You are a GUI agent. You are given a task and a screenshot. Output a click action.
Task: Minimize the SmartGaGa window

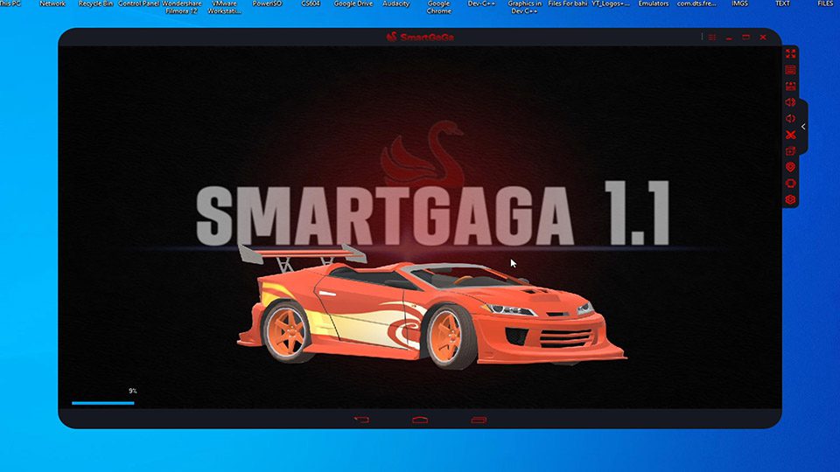729,38
